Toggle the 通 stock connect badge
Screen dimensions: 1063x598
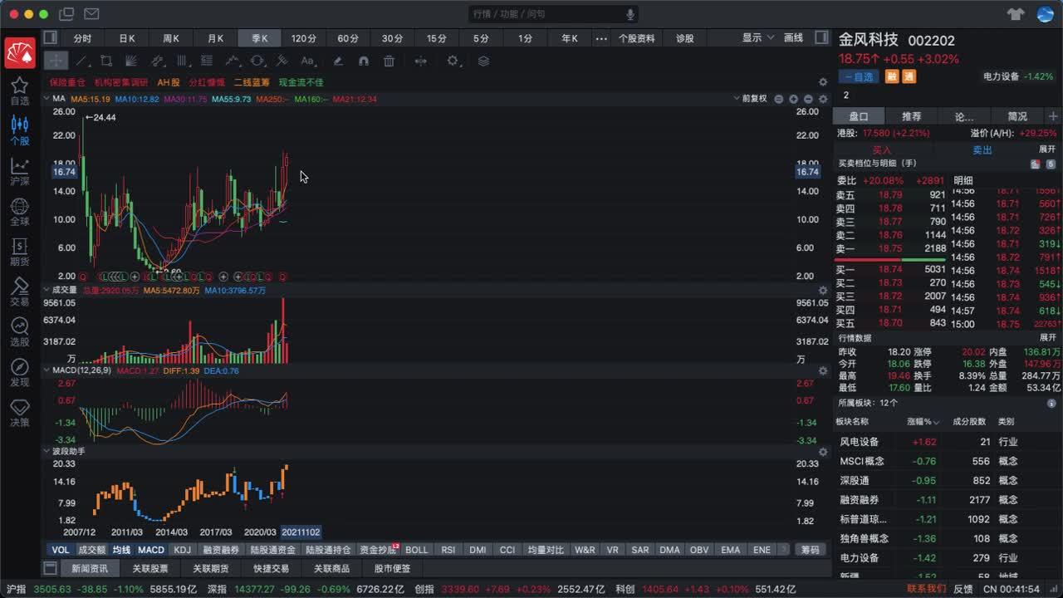coord(909,76)
